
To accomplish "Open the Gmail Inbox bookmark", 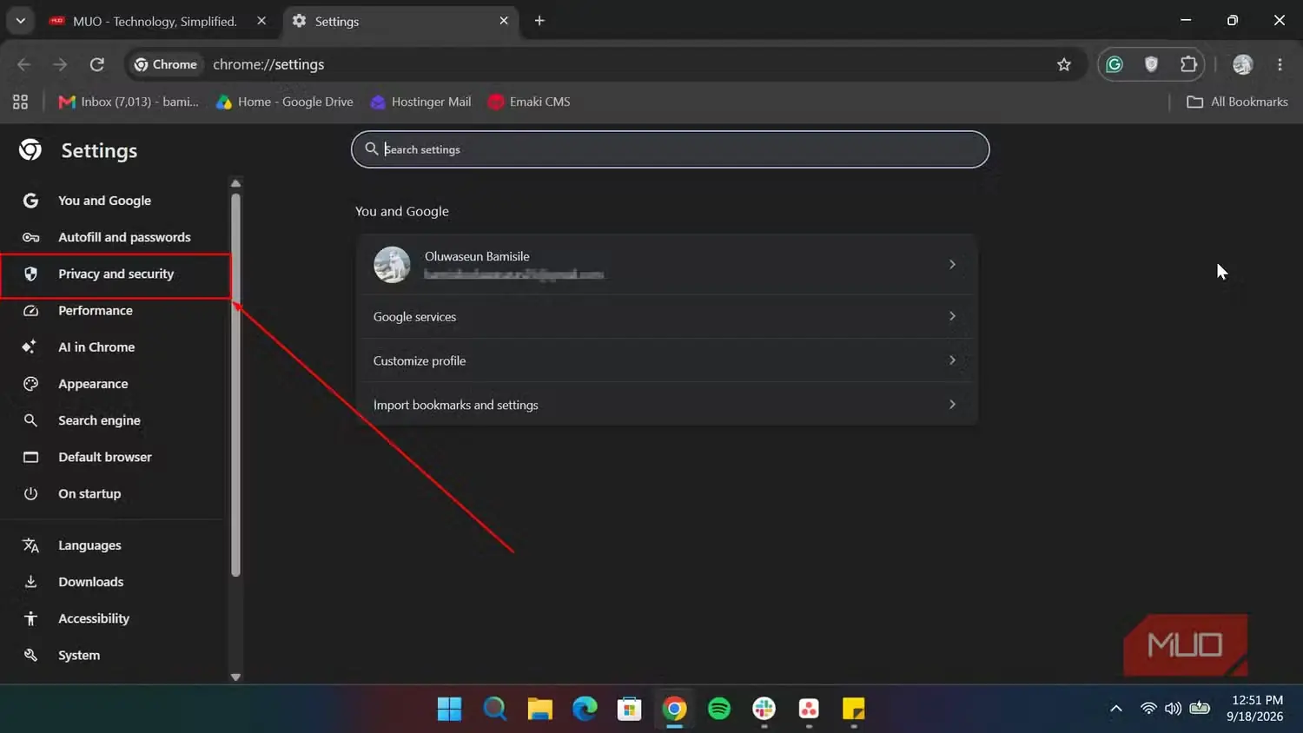I will pos(129,102).
